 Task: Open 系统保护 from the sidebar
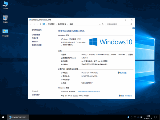[x=35, y=42]
